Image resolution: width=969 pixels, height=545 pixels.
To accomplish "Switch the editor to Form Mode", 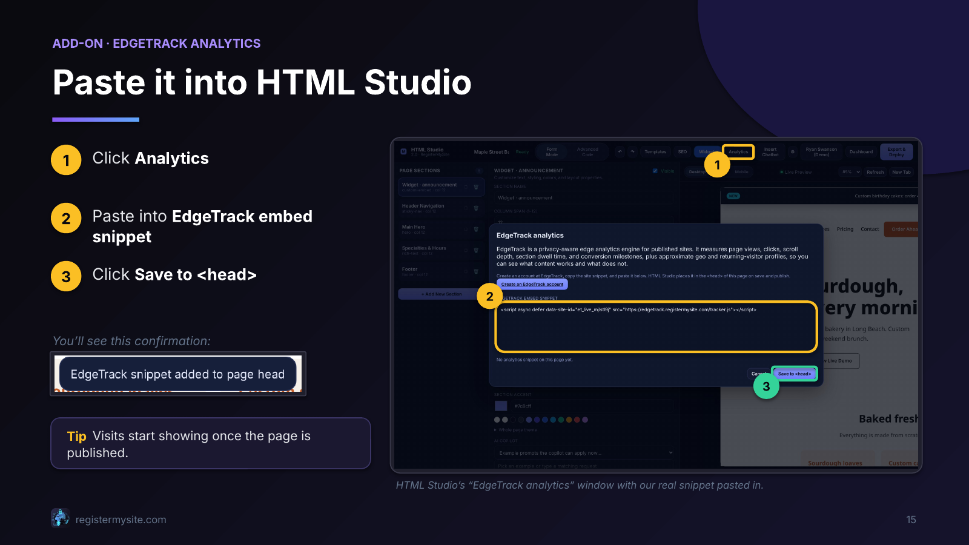I will tap(552, 152).
